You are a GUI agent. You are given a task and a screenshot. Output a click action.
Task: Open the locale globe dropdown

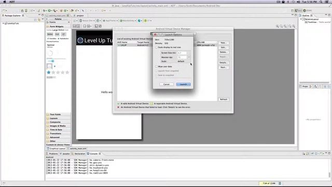[140, 21]
